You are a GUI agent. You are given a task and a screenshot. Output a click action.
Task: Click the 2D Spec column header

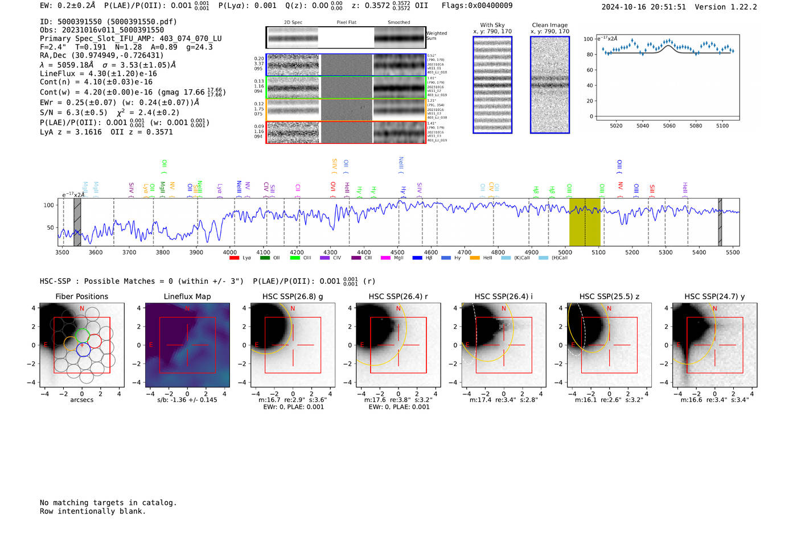click(x=293, y=23)
